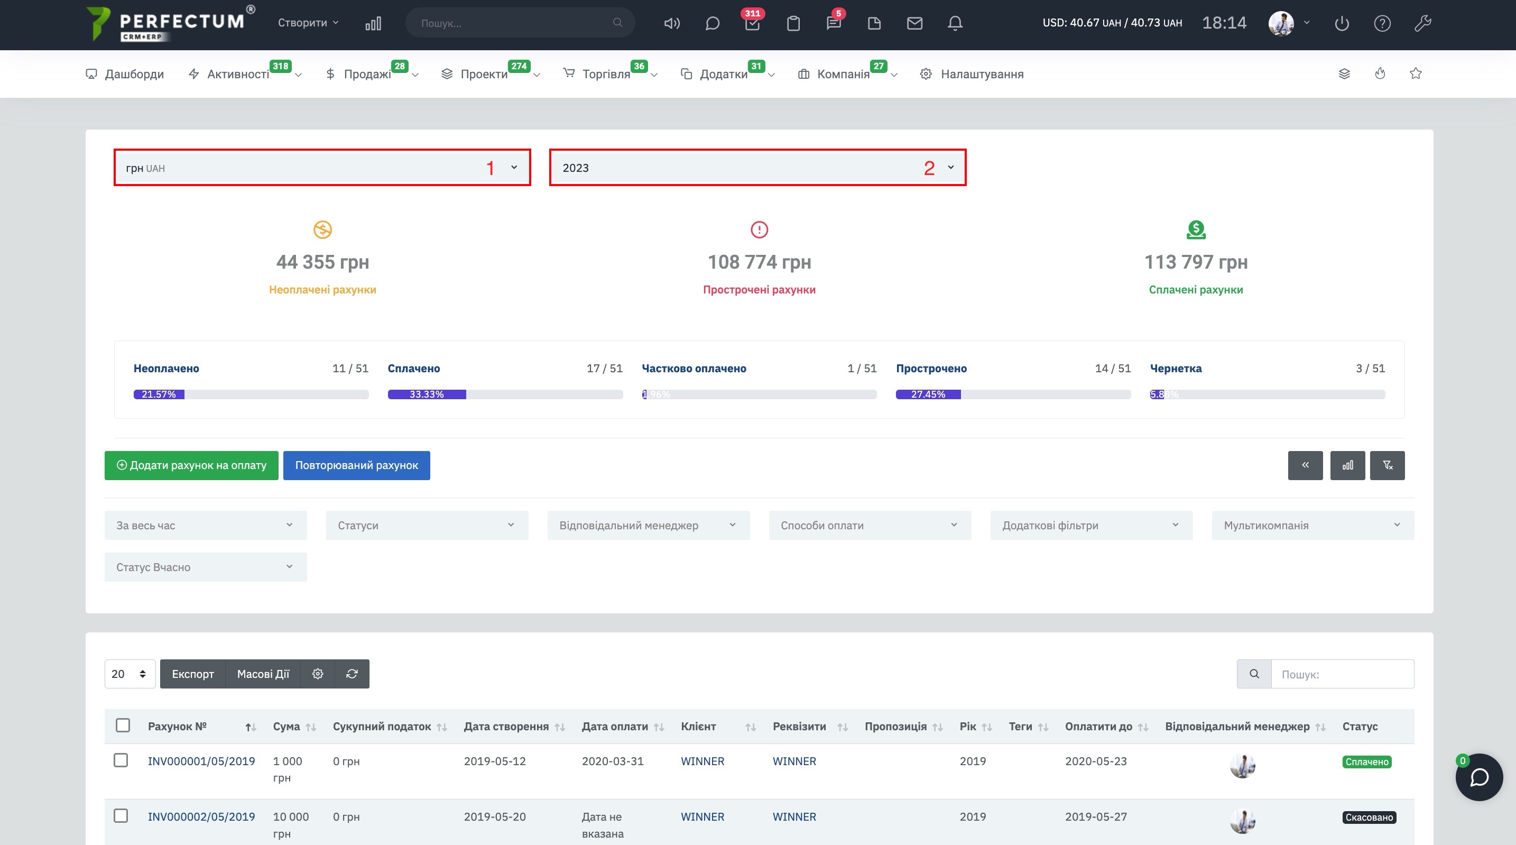Open the mail envelope icon
The height and width of the screenshot is (845, 1516).
point(914,24)
